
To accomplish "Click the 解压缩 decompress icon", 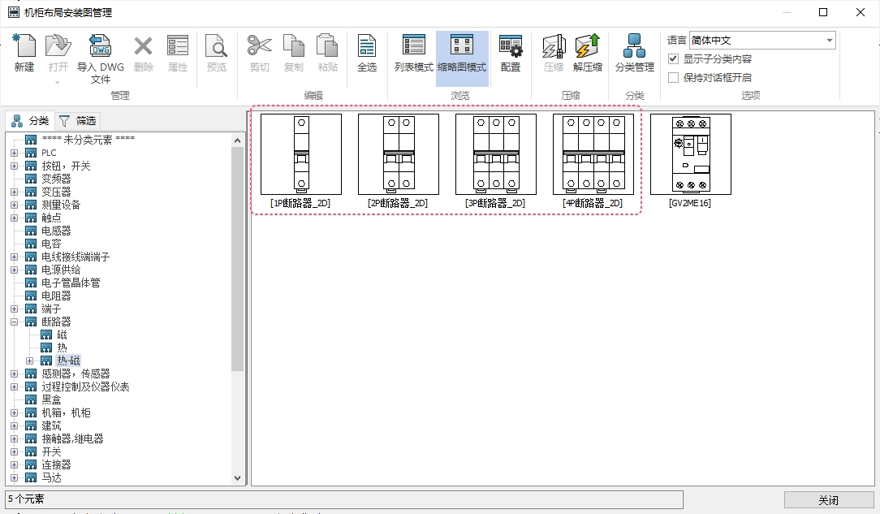I will coord(587,49).
